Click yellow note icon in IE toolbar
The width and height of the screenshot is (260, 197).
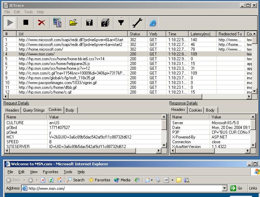(178, 180)
